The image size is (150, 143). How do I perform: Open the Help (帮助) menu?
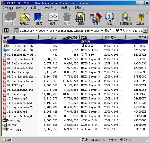pos(80,8)
